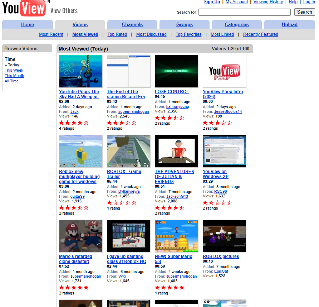Open the YouView on Windows XP thumbnail
The height and width of the screenshot is (307, 319).
[x=224, y=151]
